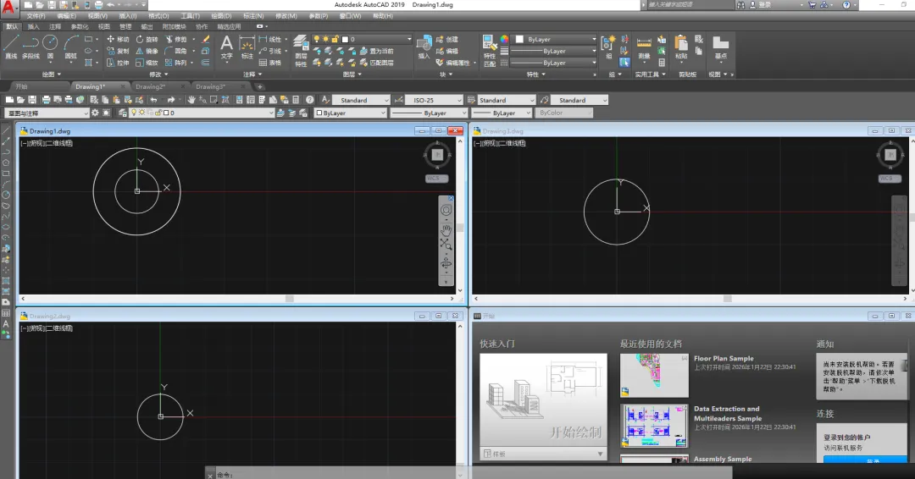The width and height of the screenshot is (915, 479).
Task: Open the 格式(O) menu
Action: pyautogui.click(x=158, y=15)
